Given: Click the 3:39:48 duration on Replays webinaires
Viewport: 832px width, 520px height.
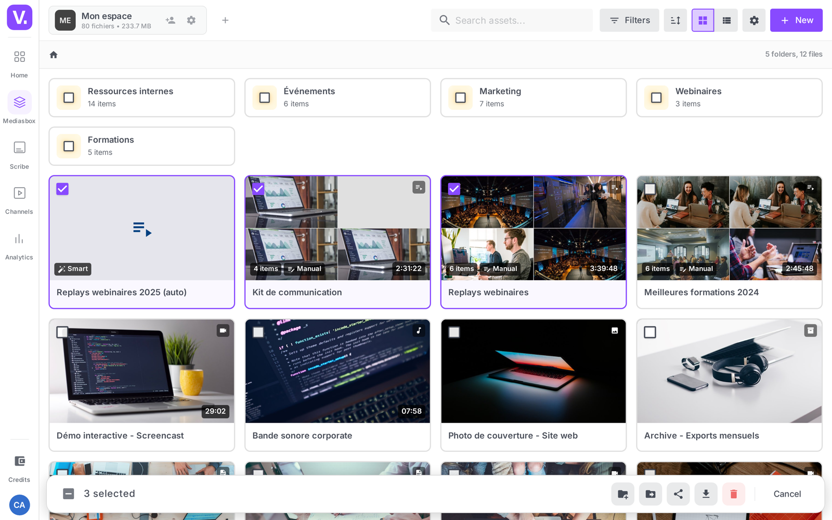Looking at the screenshot, I should (604, 269).
